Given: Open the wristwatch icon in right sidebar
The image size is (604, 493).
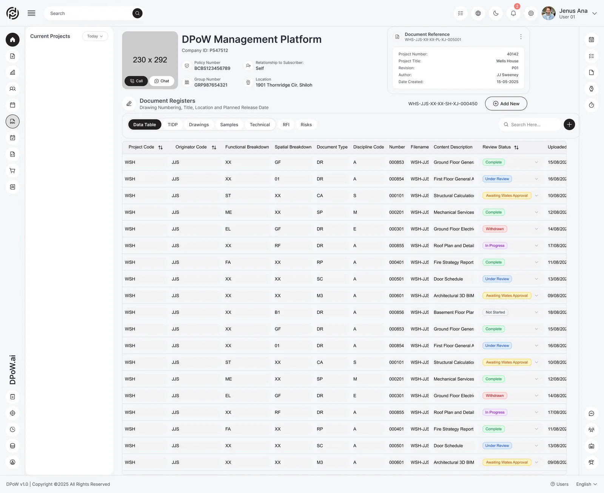Looking at the screenshot, I should tap(592, 89).
